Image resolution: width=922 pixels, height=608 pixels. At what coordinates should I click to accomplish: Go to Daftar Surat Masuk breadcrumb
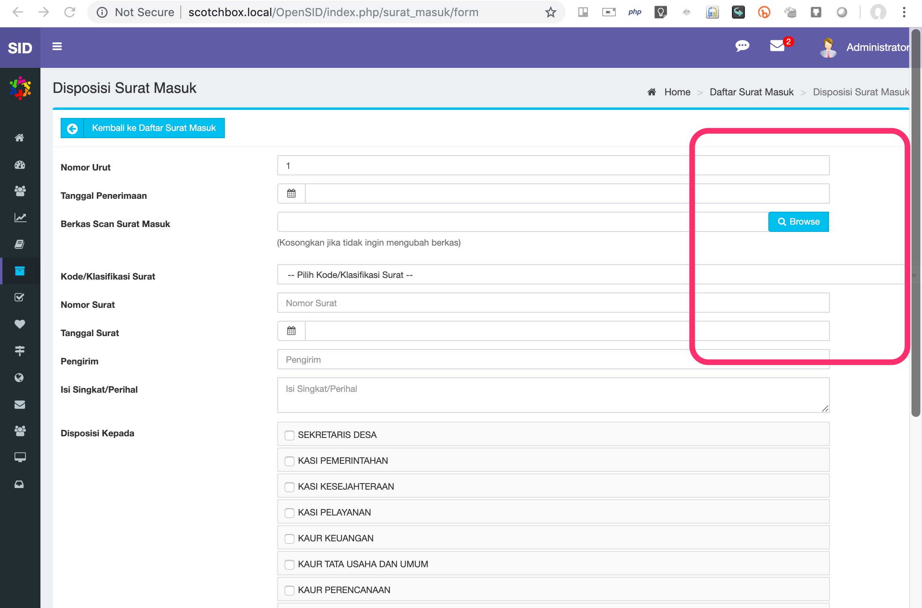coord(751,92)
